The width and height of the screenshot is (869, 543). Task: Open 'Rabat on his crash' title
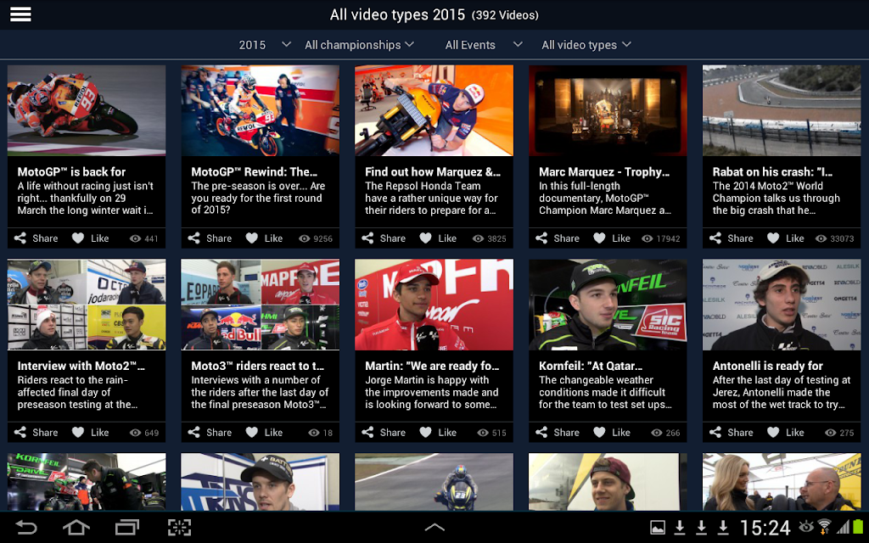click(x=772, y=171)
